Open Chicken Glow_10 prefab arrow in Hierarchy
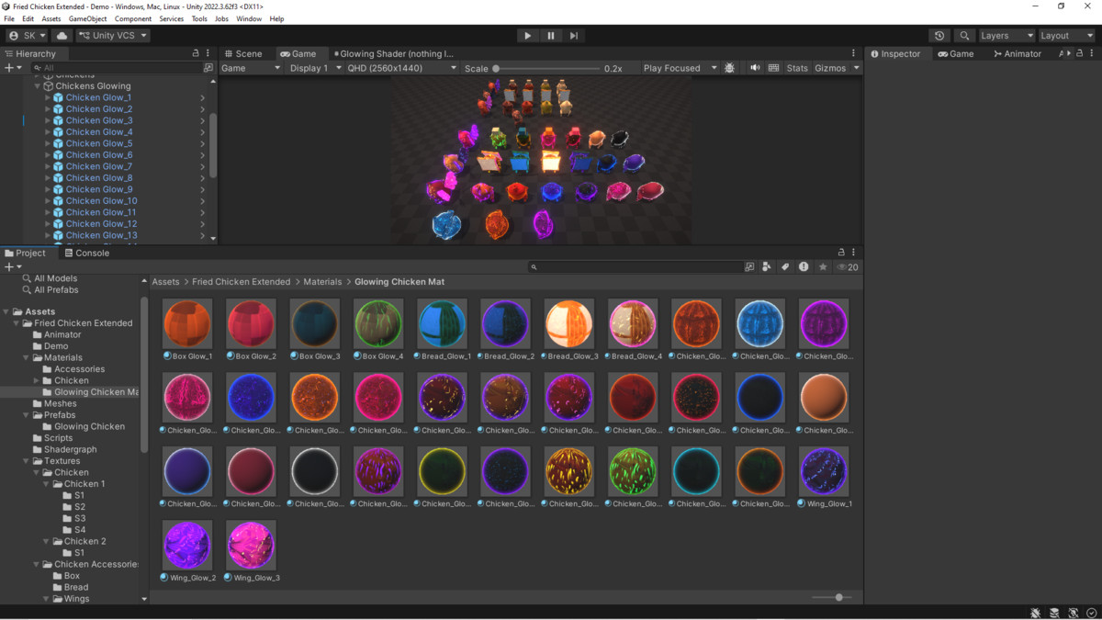 (x=202, y=201)
